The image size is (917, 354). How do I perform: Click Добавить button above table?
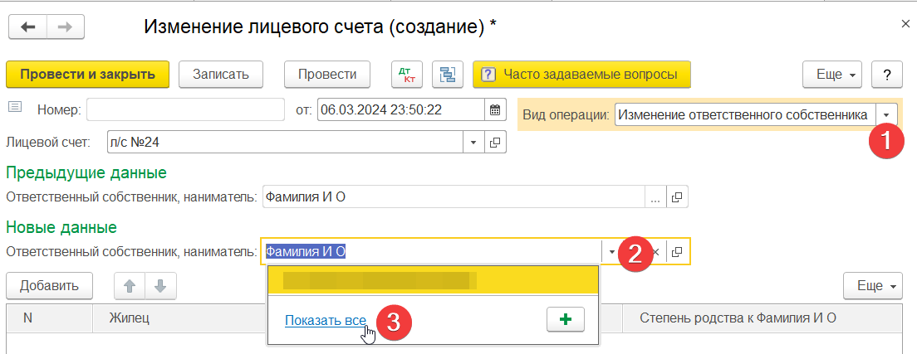click(50, 286)
